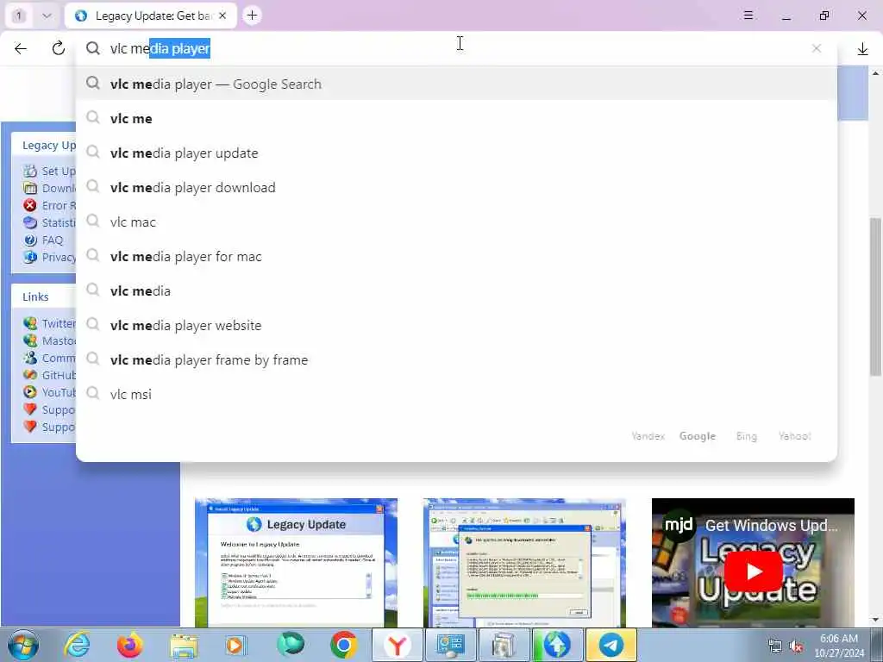The height and width of the screenshot is (662, 883).
Task: Play the Get Windows Updates YouTube video
Action: pos(753,571)
